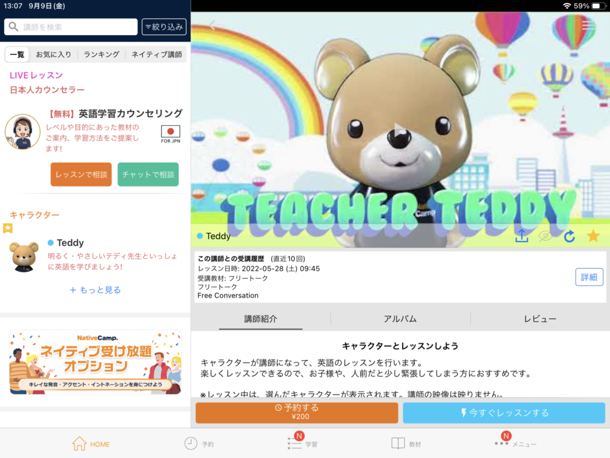Open Teddy's bear avatar in the list
The height and width of the screenshot is (458, 610).
(24, 256)
